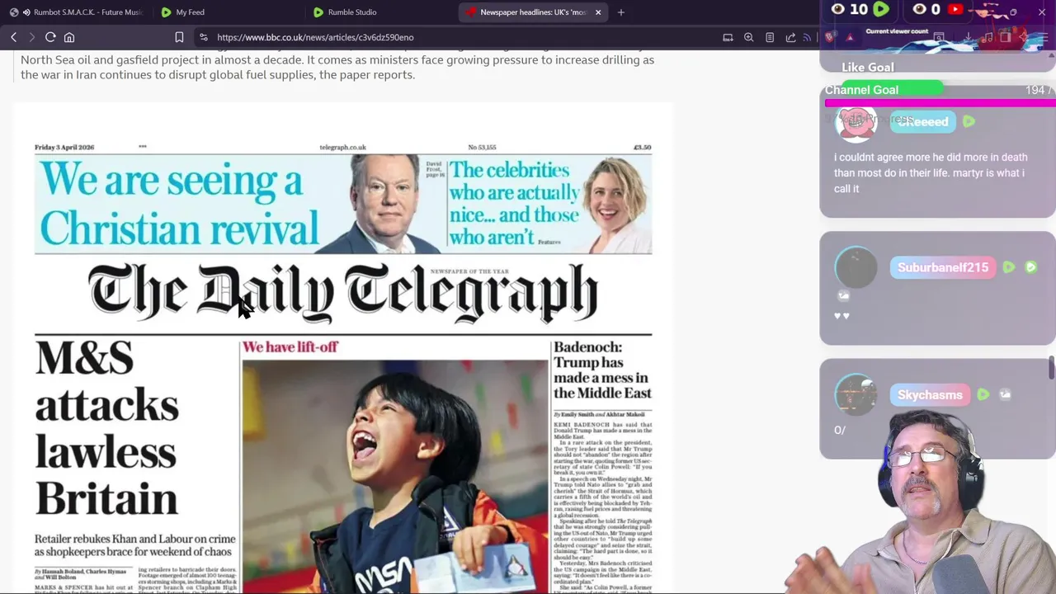Click the music note playlist icon in toolbar
The image size is (1056, 594).
click(x=987, y=37)
